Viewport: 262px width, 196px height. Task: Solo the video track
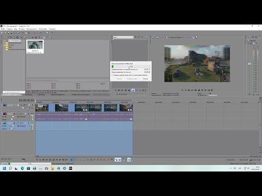32,105
